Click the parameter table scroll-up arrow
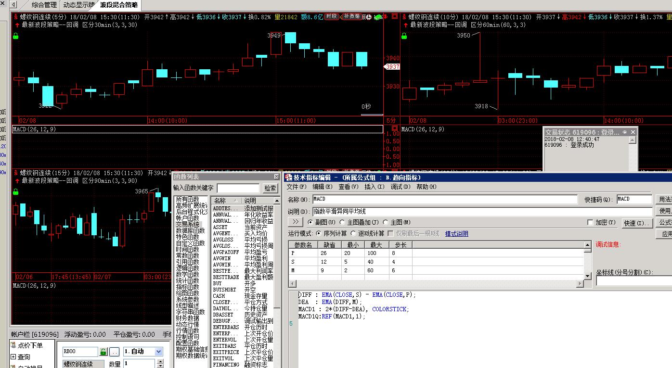 click(588, 244)
